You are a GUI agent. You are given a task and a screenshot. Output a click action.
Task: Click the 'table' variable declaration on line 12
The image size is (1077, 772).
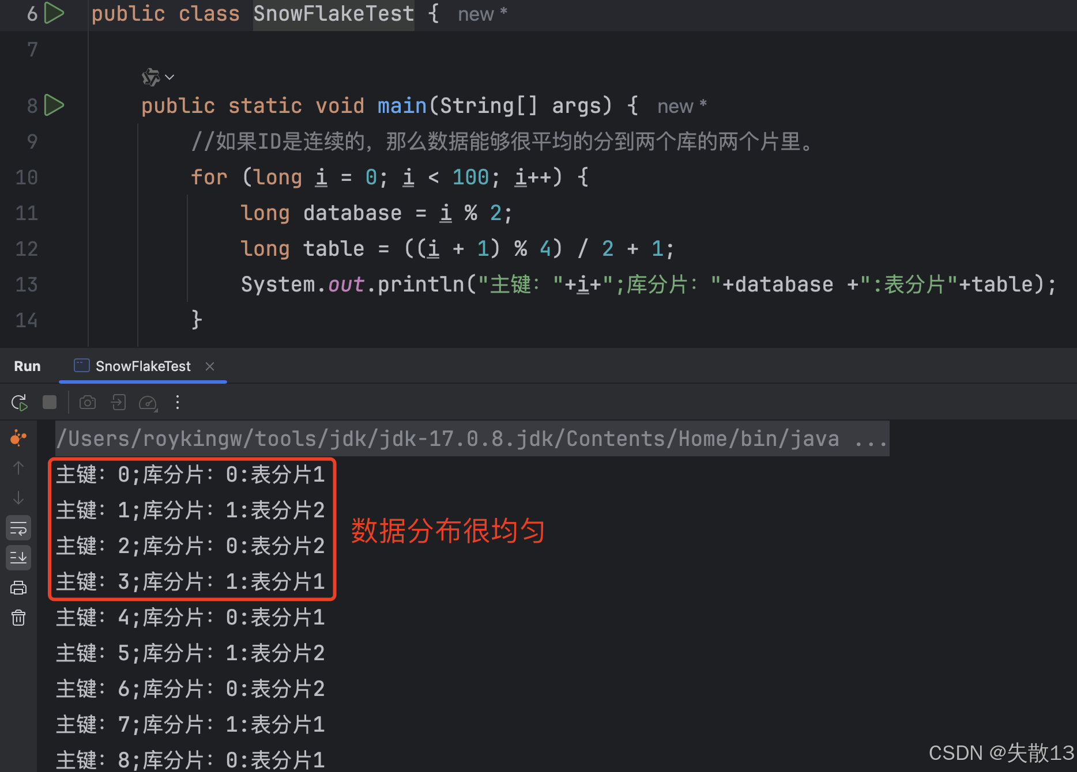tap(334, 249)
